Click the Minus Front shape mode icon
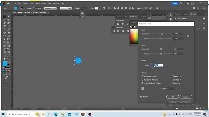Screen dimensions: 209x117 [123, 24]
